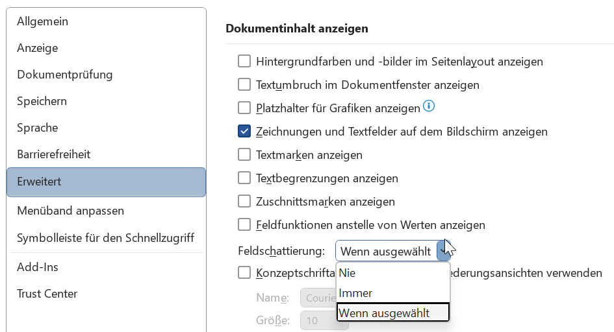Choose Nie in Feldschattierung list
Viewport: 614px width, 332px height.
(393, 273)
